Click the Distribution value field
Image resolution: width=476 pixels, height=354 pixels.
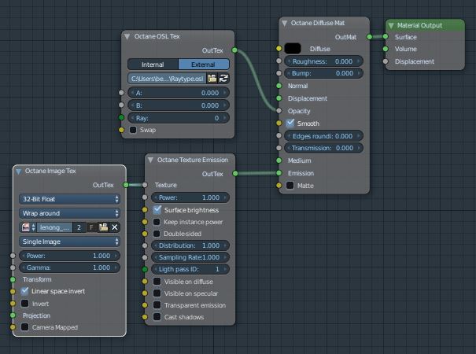pos(190,245)
